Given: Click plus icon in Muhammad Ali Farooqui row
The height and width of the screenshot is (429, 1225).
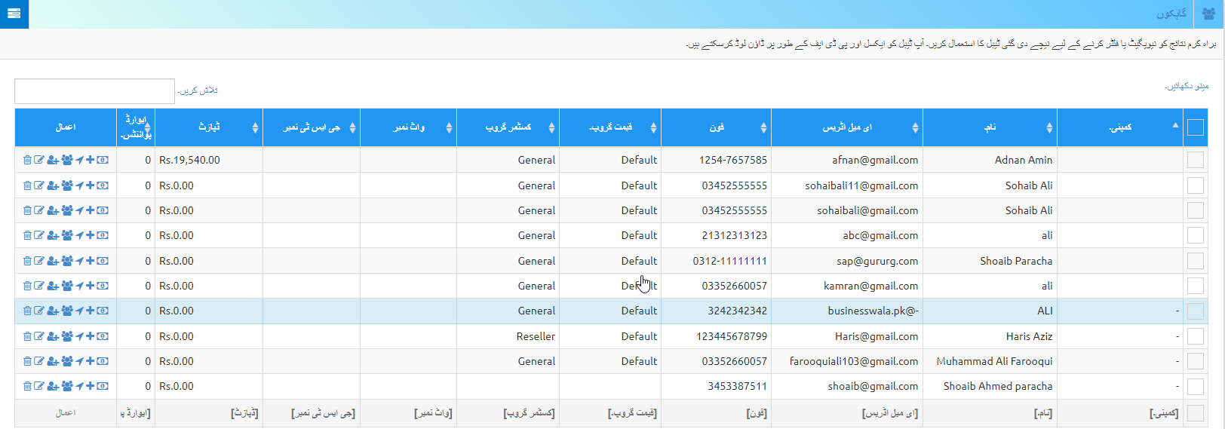Looking at the screenshot, I should click(91, 361).
